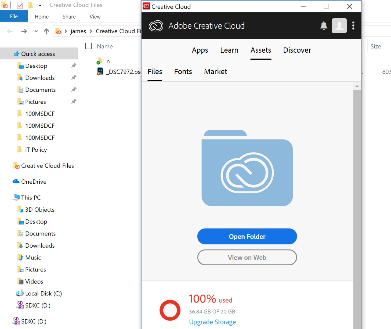
Task: Open the Discover tab
Action: (x=297, y=50)
